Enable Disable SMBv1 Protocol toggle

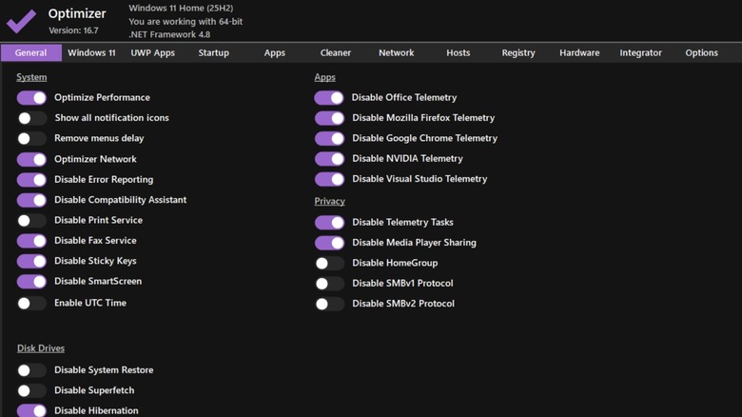(329, 284)
